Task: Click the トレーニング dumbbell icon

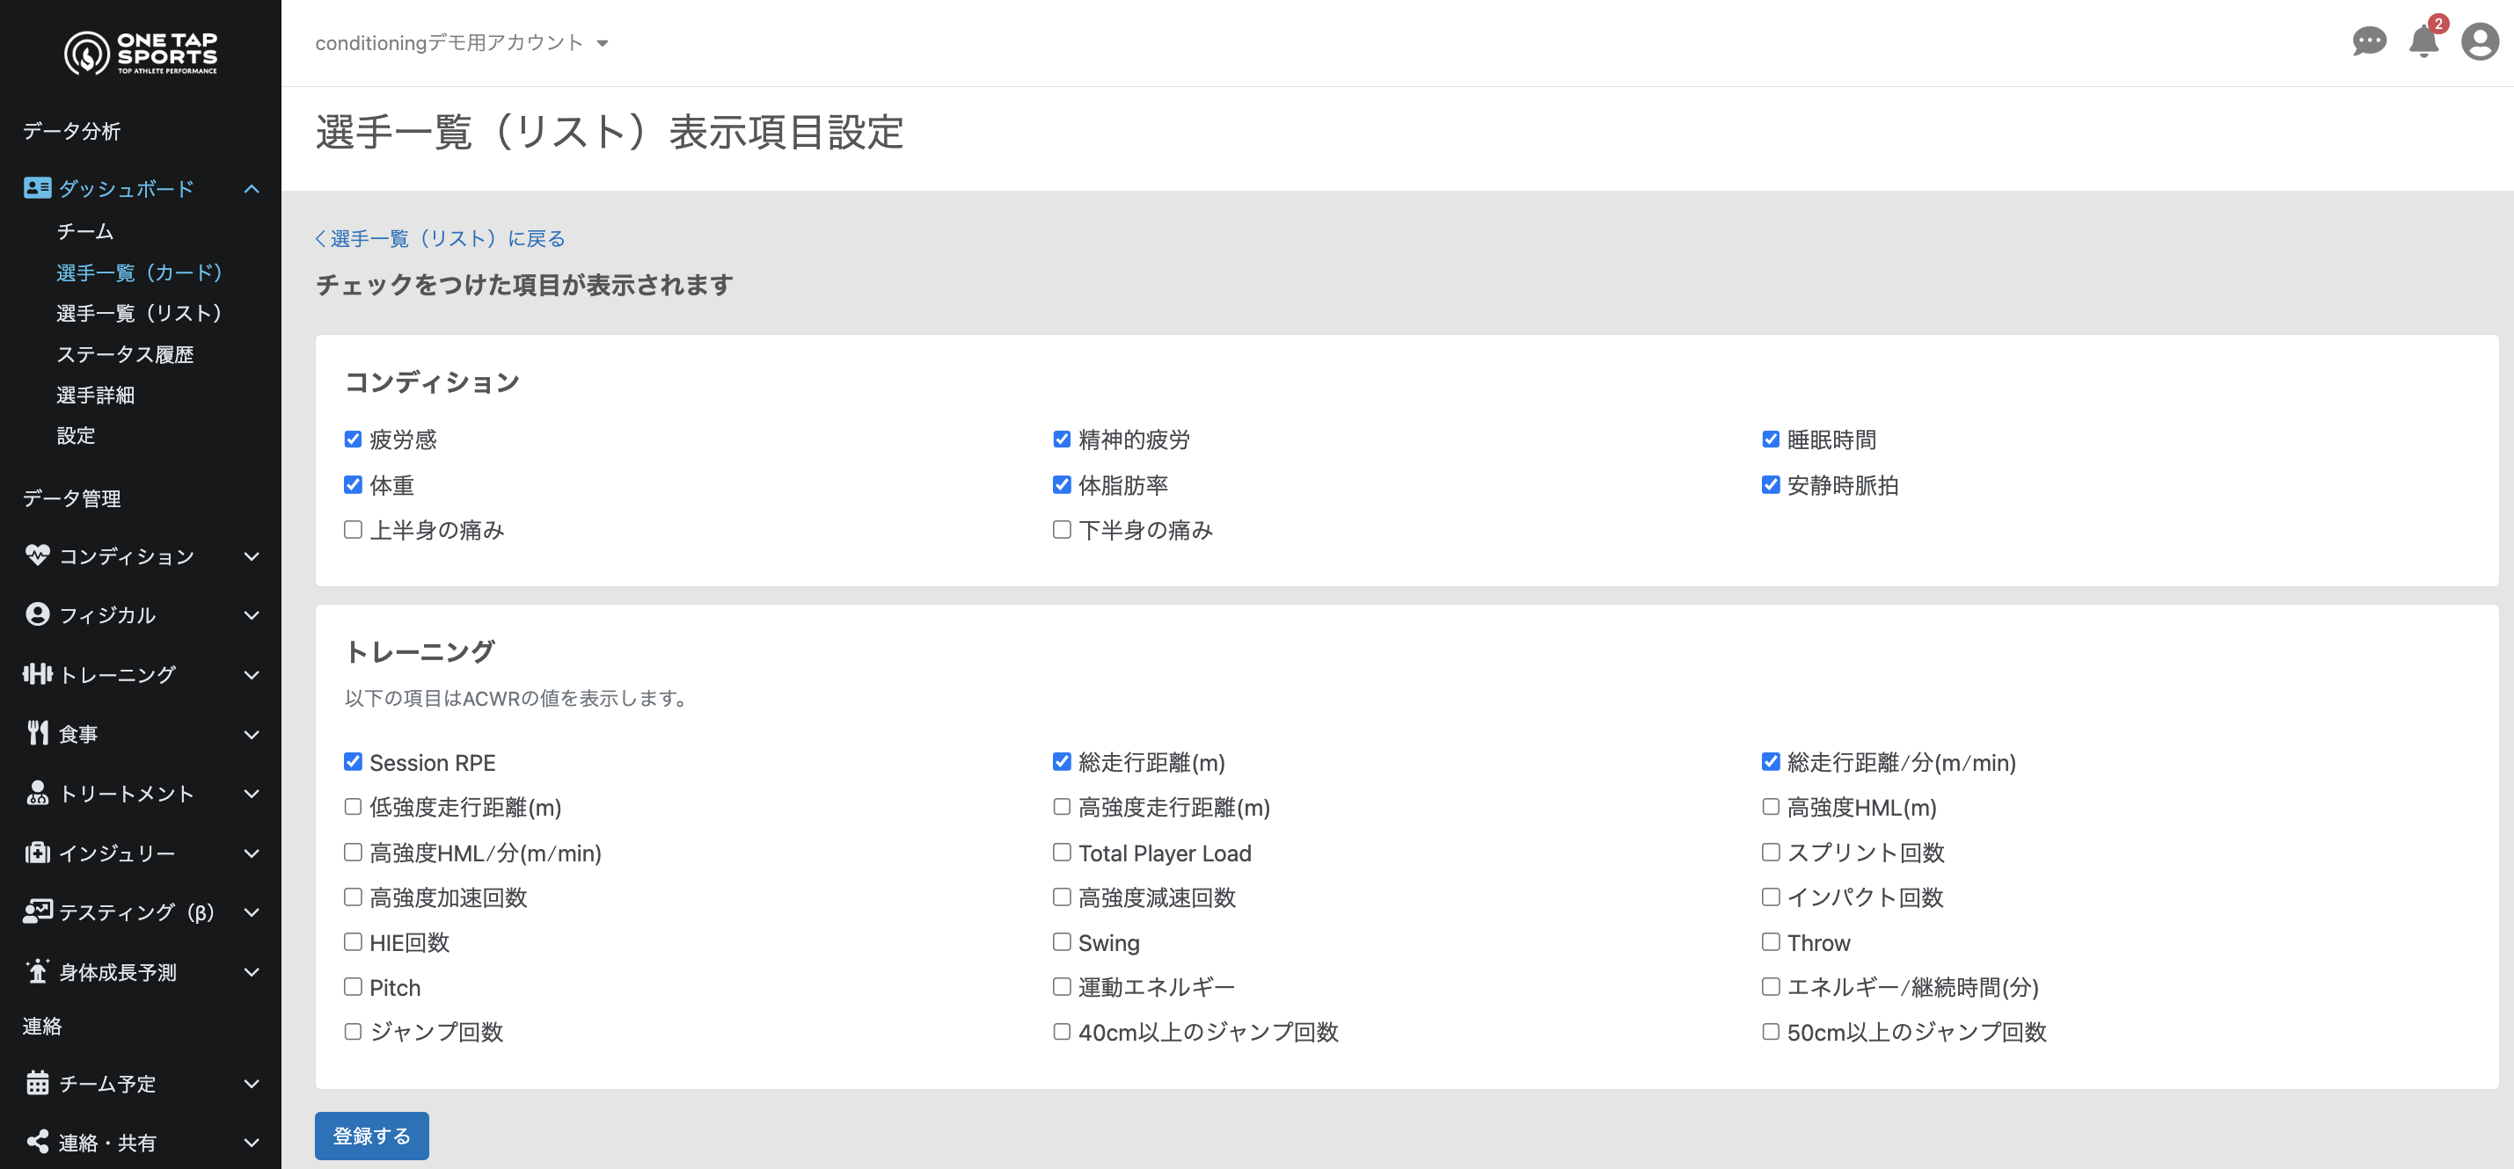Action: pyautogui.click(x=37, y=673)
